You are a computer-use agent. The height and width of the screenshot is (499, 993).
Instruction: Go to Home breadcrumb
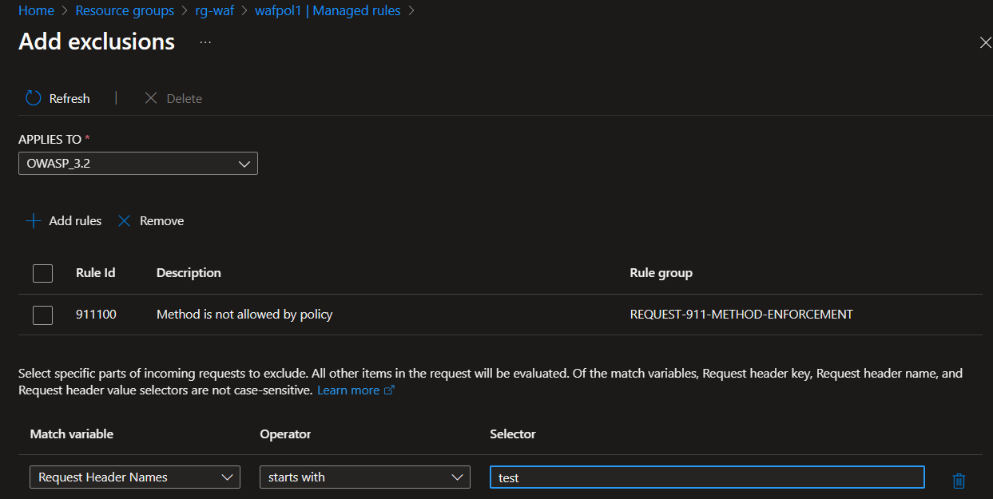(x=36, y=10)
